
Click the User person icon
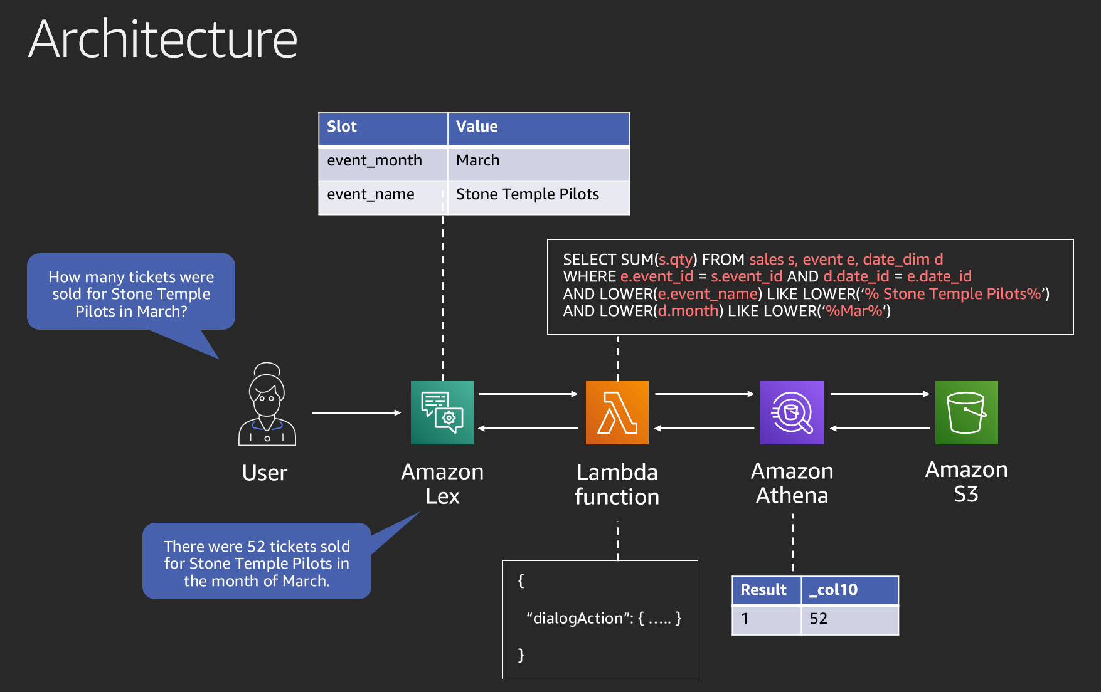click(267, 404)
